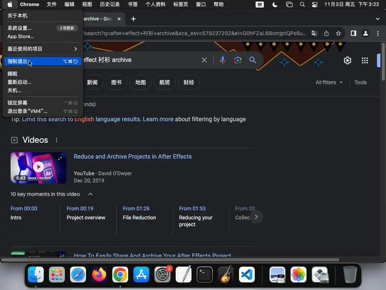The image size is (386, 290).
Task: Open Chrome profile avatar icon
Action: (366, 33)
